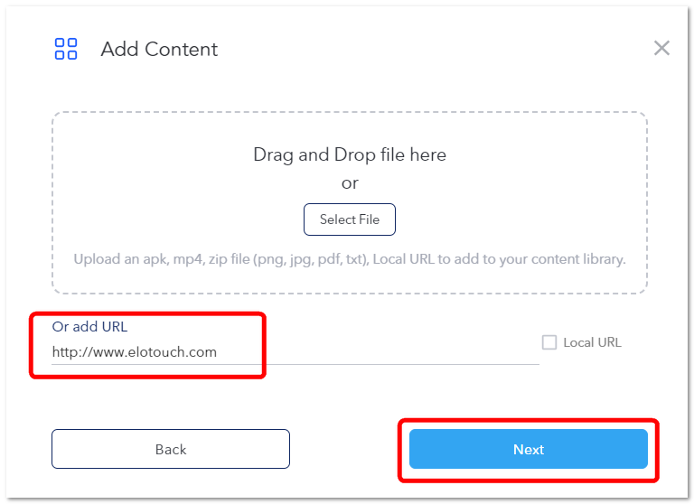The width and height of the screenshot is (694, 504).
Task: Click the 'Or add URL' field label
Action: tap(89, 327)
